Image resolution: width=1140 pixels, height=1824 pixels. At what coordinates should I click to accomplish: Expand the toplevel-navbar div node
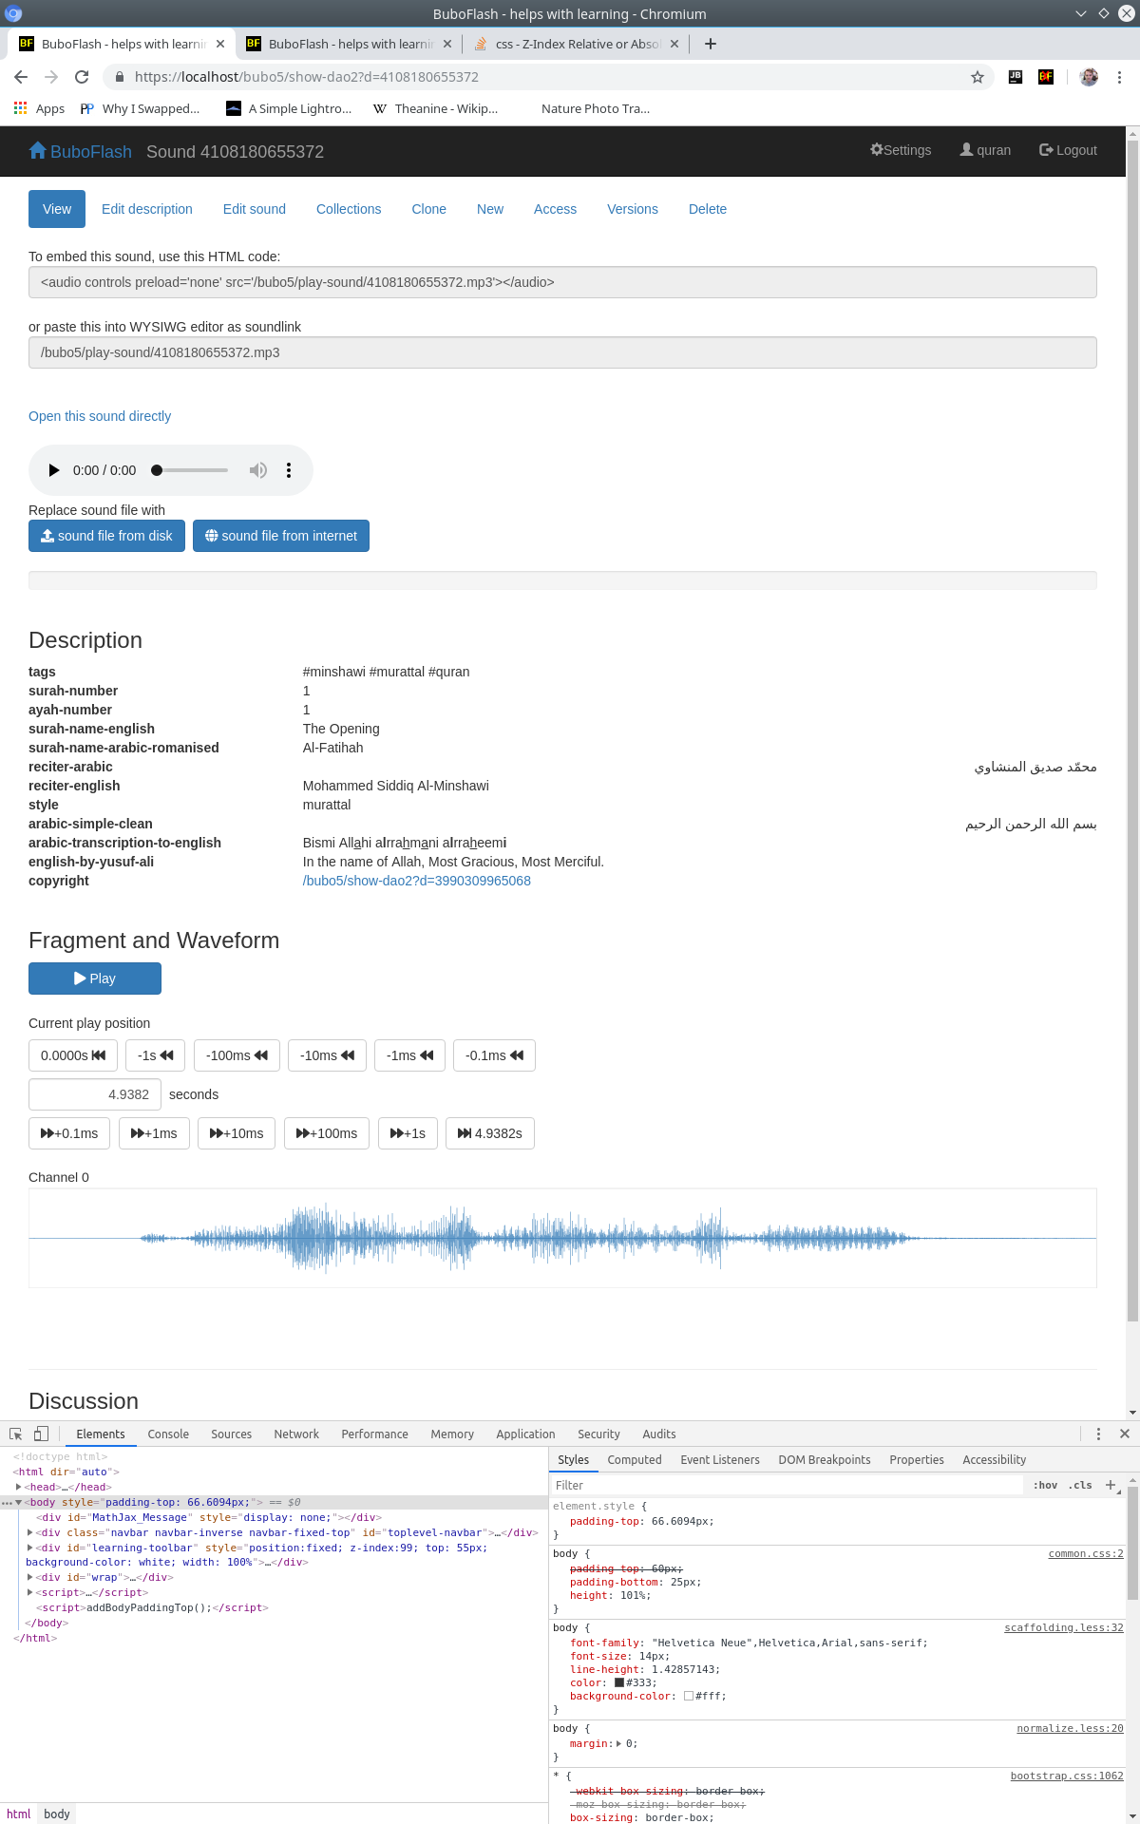[x=29, y=1532]
